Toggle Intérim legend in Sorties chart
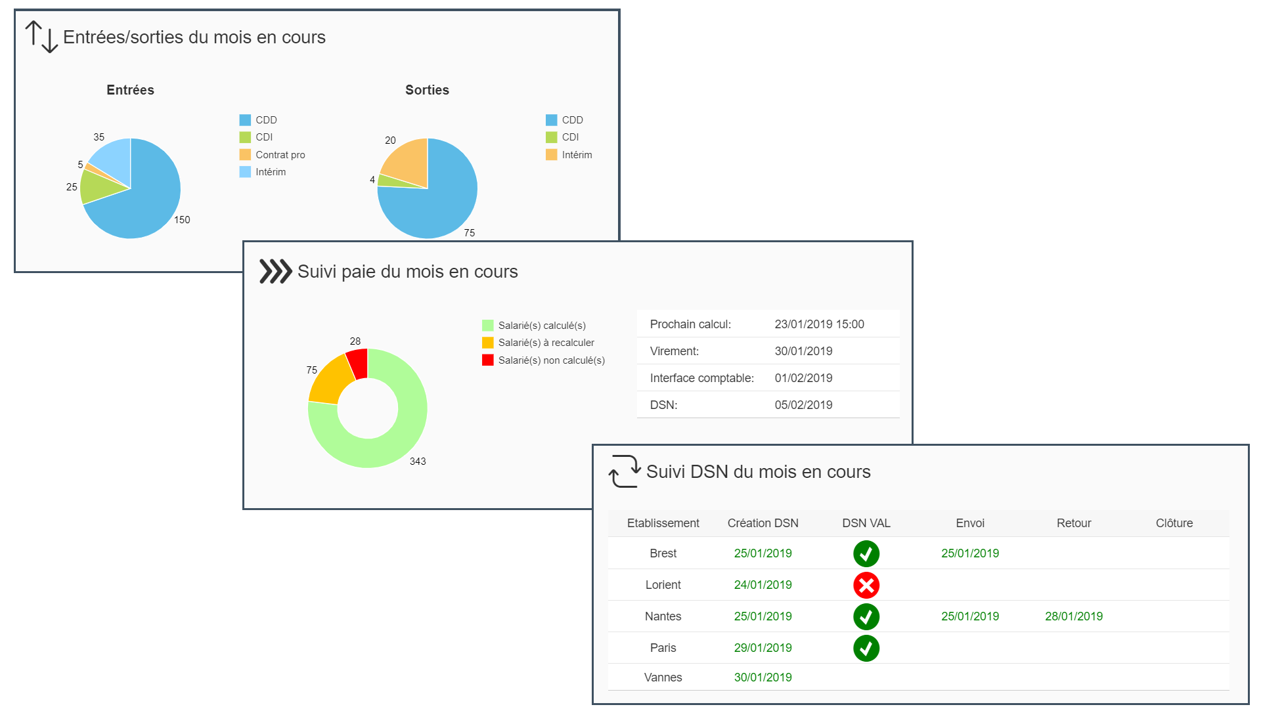 pos(569,155)
